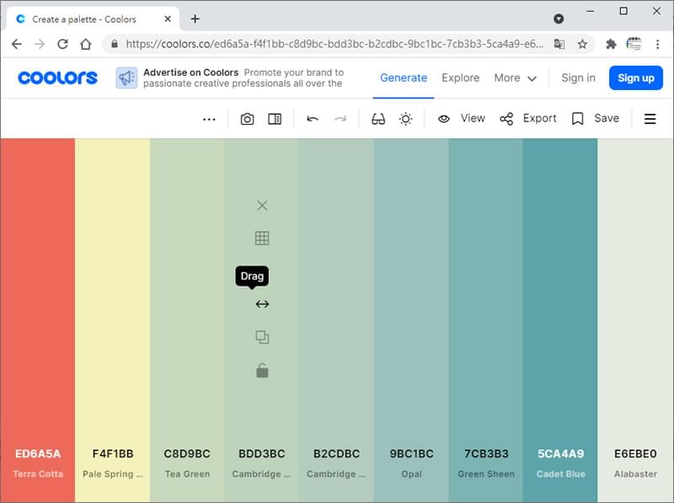Save the palette with Save button

(x=596, y=118)
